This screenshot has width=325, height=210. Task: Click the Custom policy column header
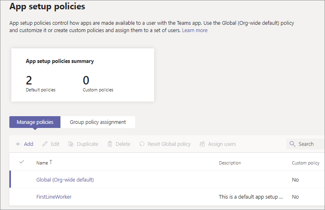pyautogui.click(x=306, y=163)
